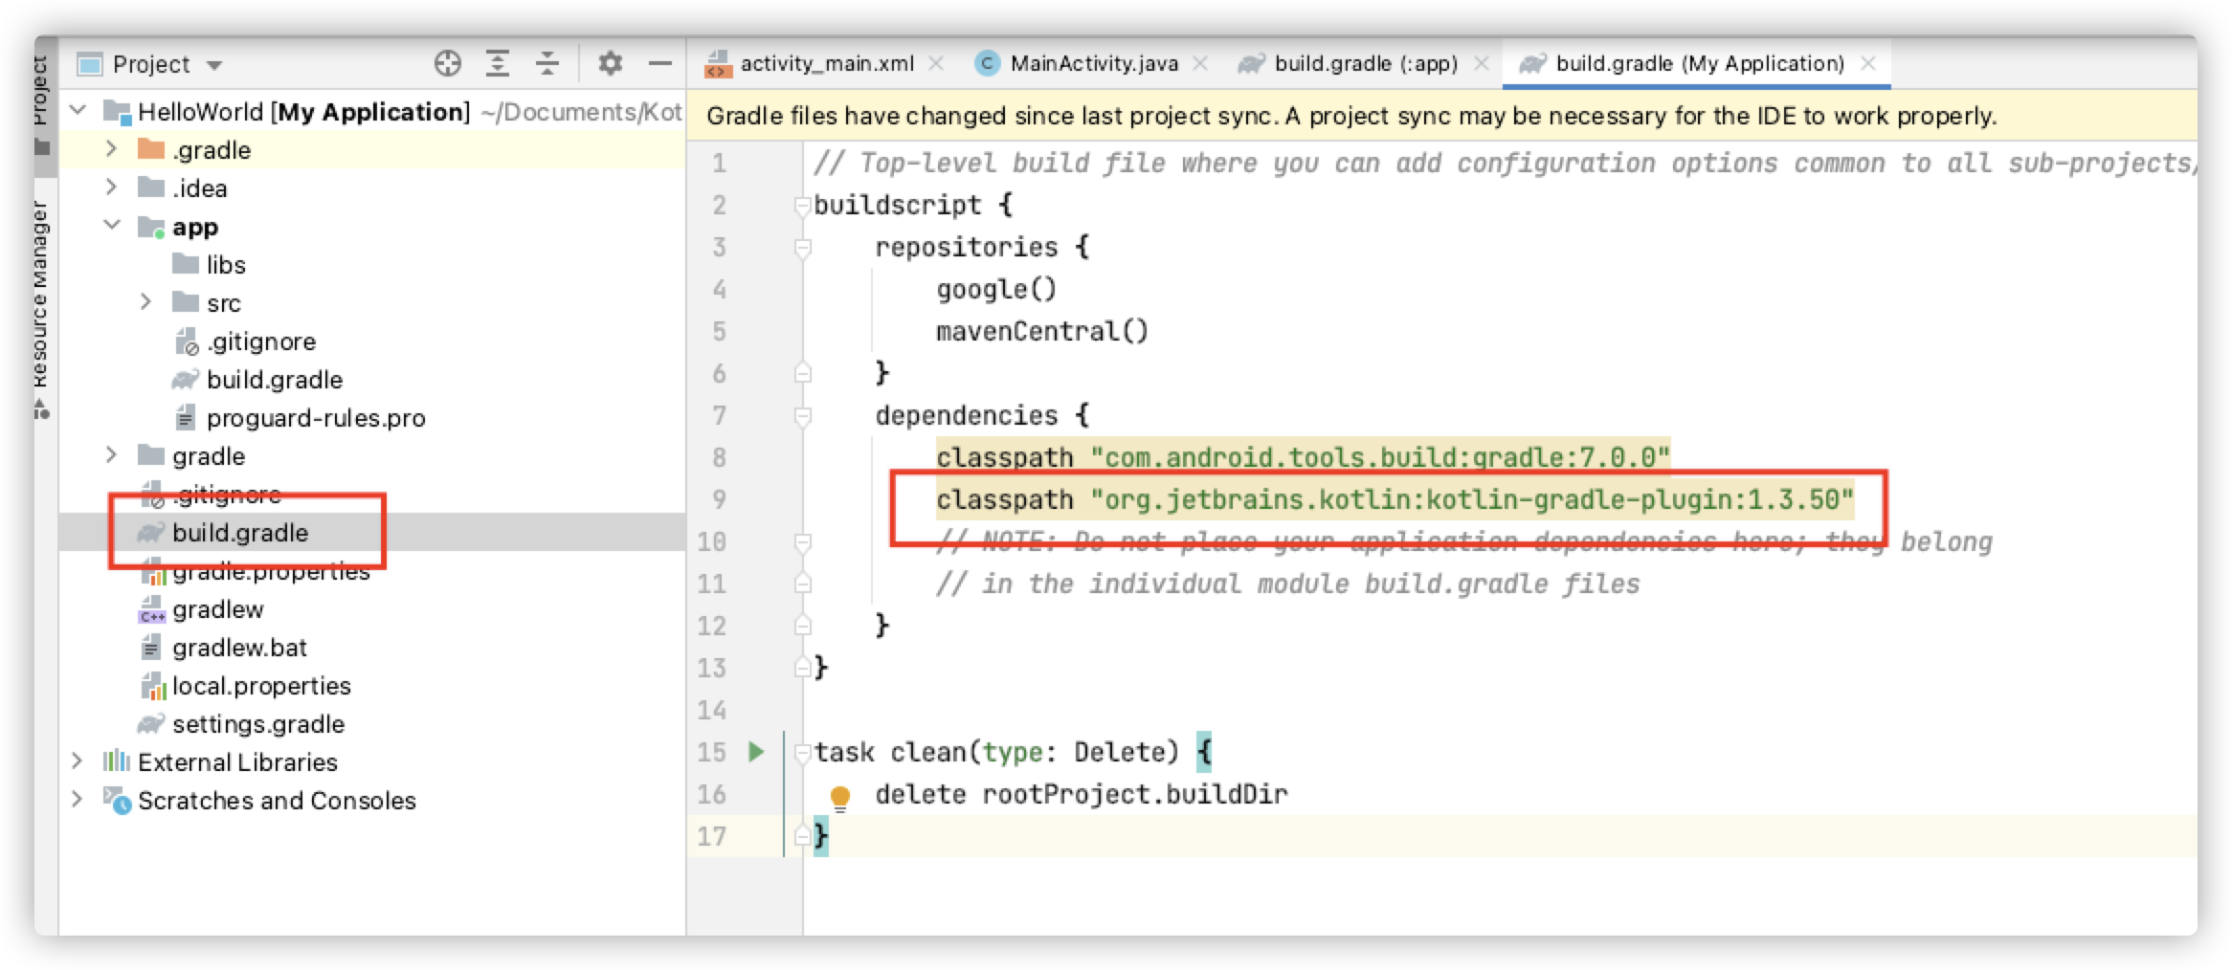Select settings.gradle in the project tree
The height and width of the screenshot is (970, 2232).
(x=257, y=724)
